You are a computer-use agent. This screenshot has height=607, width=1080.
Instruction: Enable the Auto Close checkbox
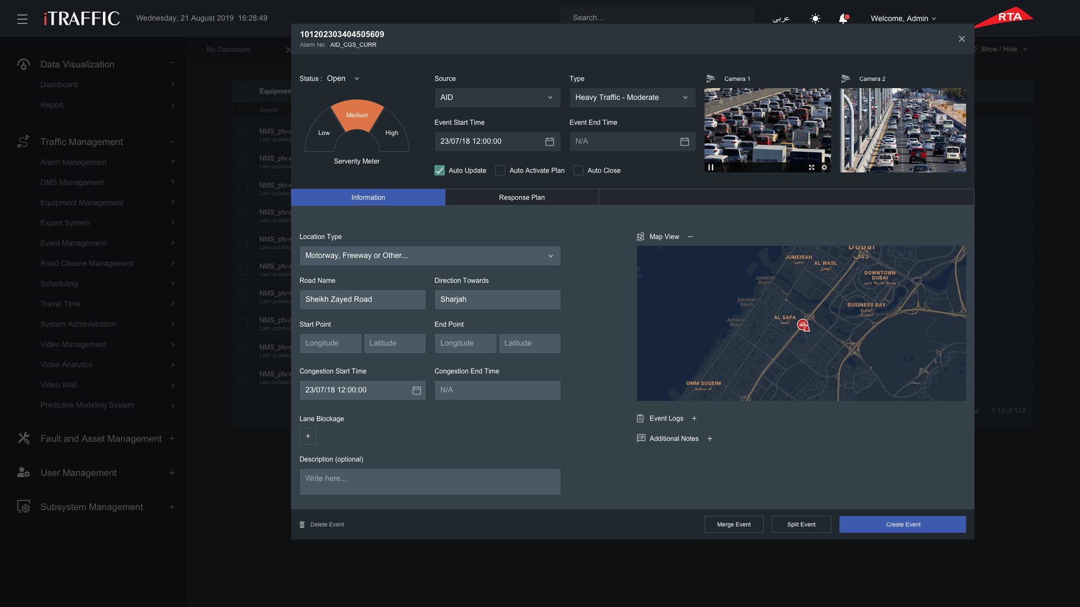coord(578,170)
